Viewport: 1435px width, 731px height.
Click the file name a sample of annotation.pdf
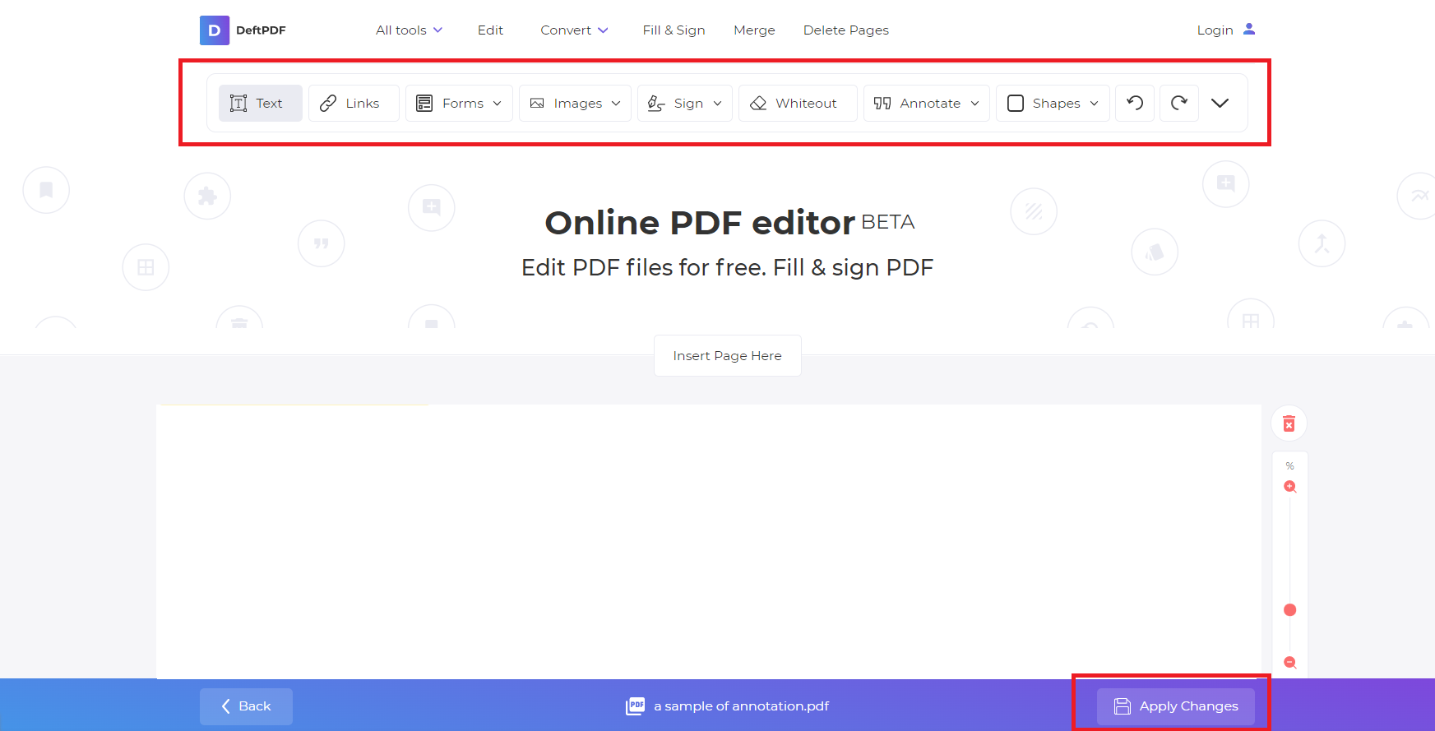(x=741, y=706)
